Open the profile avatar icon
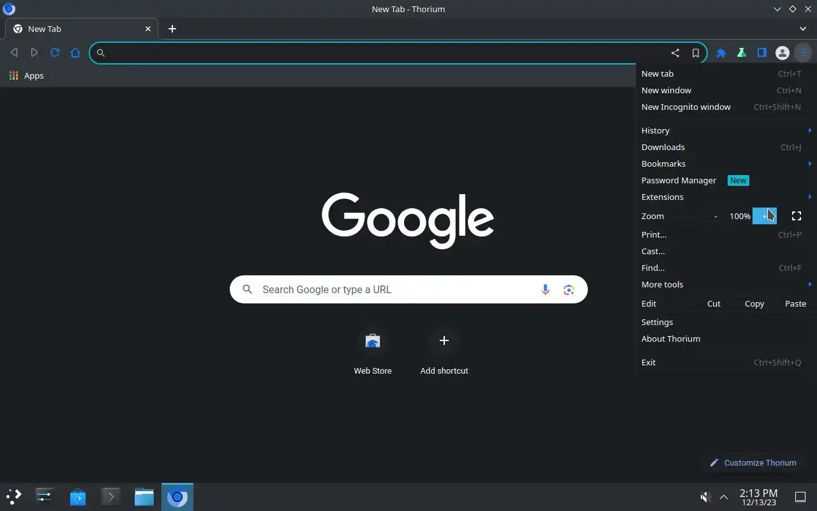The width and height of the screenshot is (817, 511). click(x=783, y=53)
